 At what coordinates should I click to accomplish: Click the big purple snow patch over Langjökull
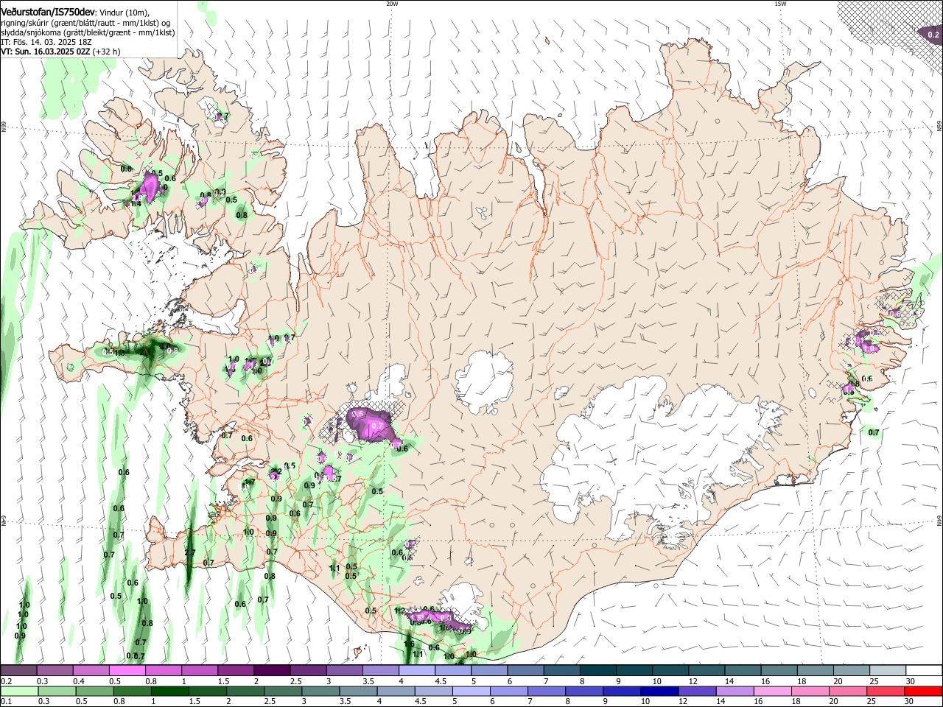[x=371, y=424]
